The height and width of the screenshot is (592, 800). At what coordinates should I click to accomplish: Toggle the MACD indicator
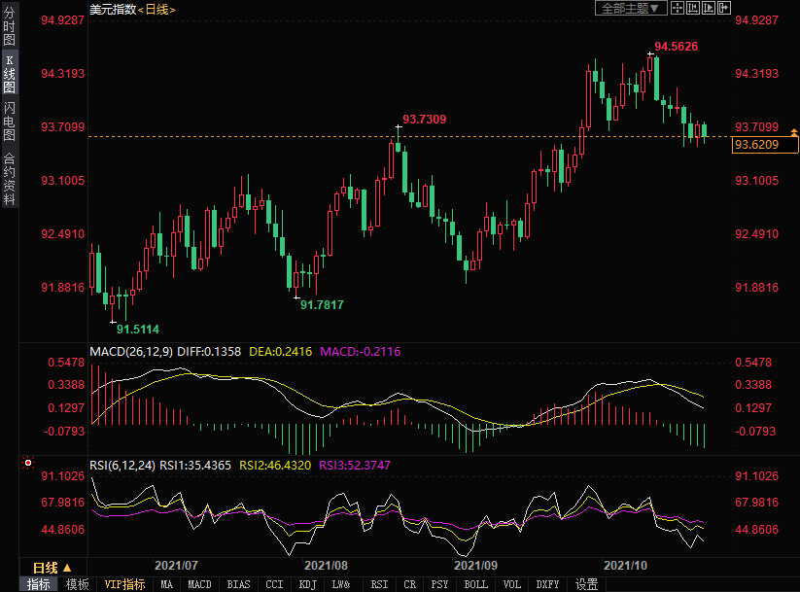(199, 584)
